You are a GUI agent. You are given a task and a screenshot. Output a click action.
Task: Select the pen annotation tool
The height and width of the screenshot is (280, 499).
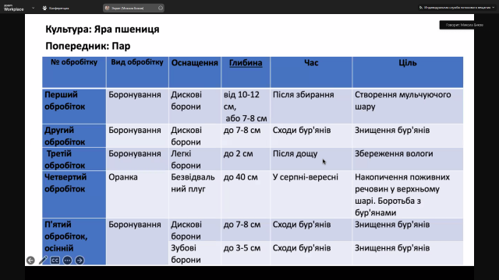click(43, 261)
